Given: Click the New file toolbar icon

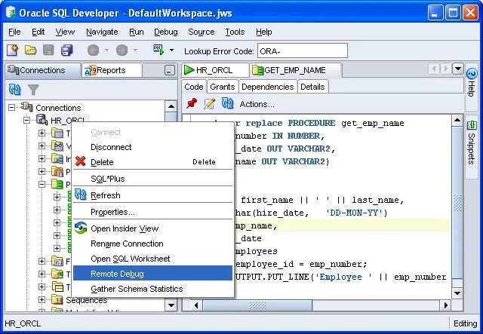Looking at the screenshot, I should pos(13,50).
